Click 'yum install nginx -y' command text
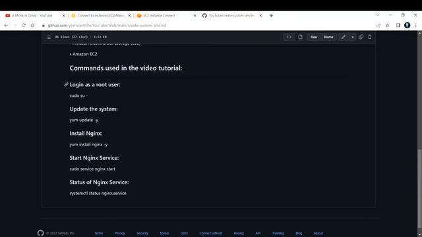 [x=88, y=145]
